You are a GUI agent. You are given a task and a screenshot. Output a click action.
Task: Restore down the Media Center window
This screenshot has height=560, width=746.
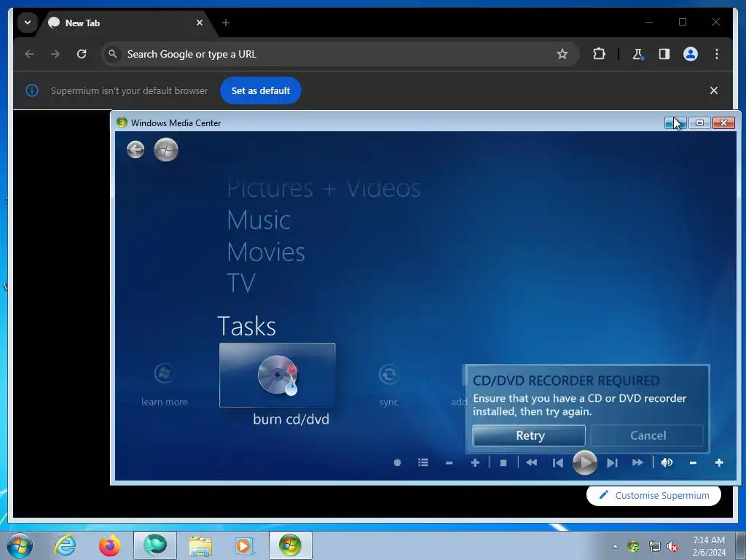pyautogui.click(x=699, y=122)
